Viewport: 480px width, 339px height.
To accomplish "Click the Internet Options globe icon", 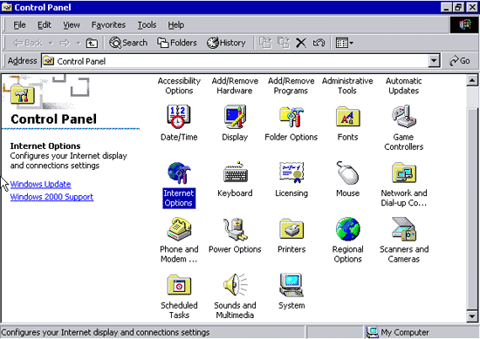I will (179, 173).
